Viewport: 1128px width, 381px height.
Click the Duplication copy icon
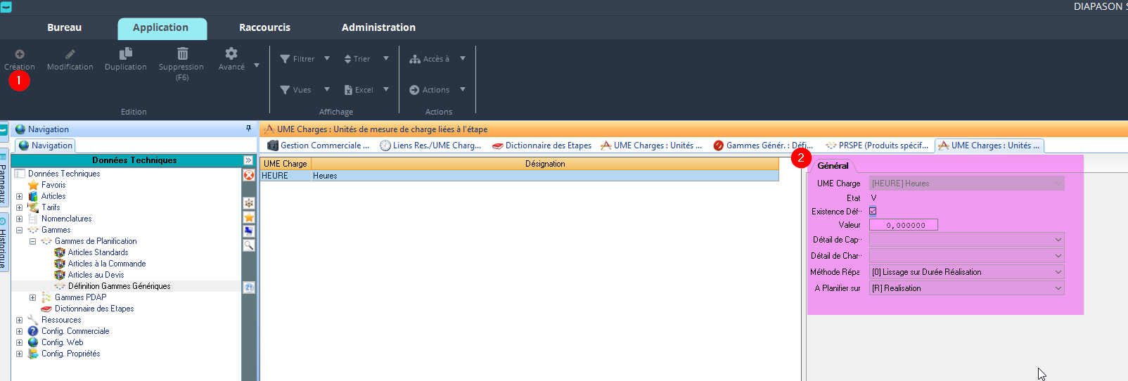126,54
